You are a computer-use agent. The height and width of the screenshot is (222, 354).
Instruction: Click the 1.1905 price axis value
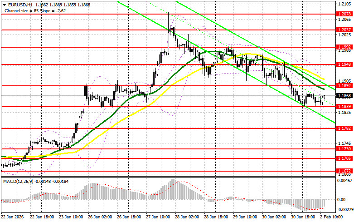tap(344, 81)
